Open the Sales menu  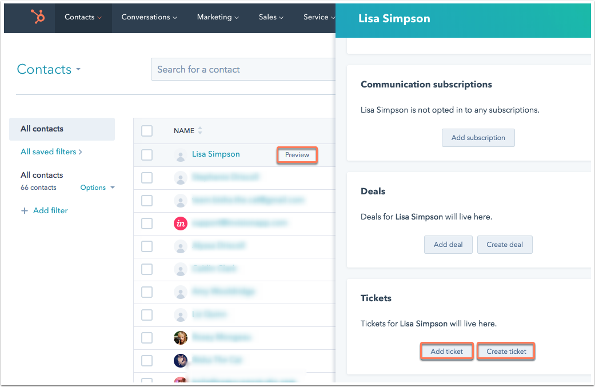point(267,17)
